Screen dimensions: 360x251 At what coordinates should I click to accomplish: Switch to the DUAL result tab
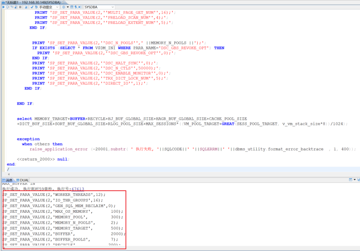point(23,180)
